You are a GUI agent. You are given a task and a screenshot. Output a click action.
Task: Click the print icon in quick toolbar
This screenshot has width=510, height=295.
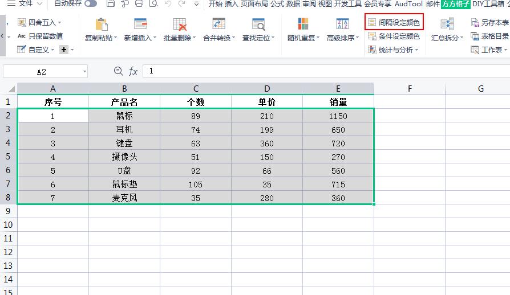[139, 3]
